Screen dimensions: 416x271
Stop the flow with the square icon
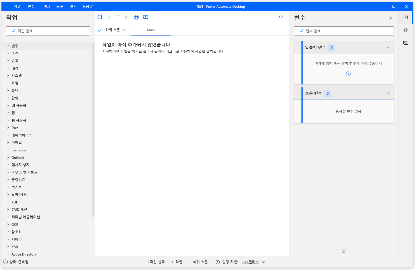pyautogui.click(x=118, y=17)
